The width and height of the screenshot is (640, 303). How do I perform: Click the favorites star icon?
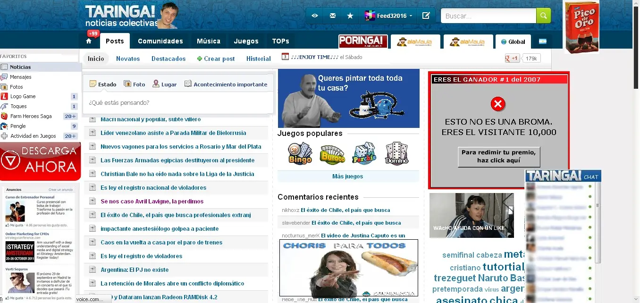[x=350, y=16]
